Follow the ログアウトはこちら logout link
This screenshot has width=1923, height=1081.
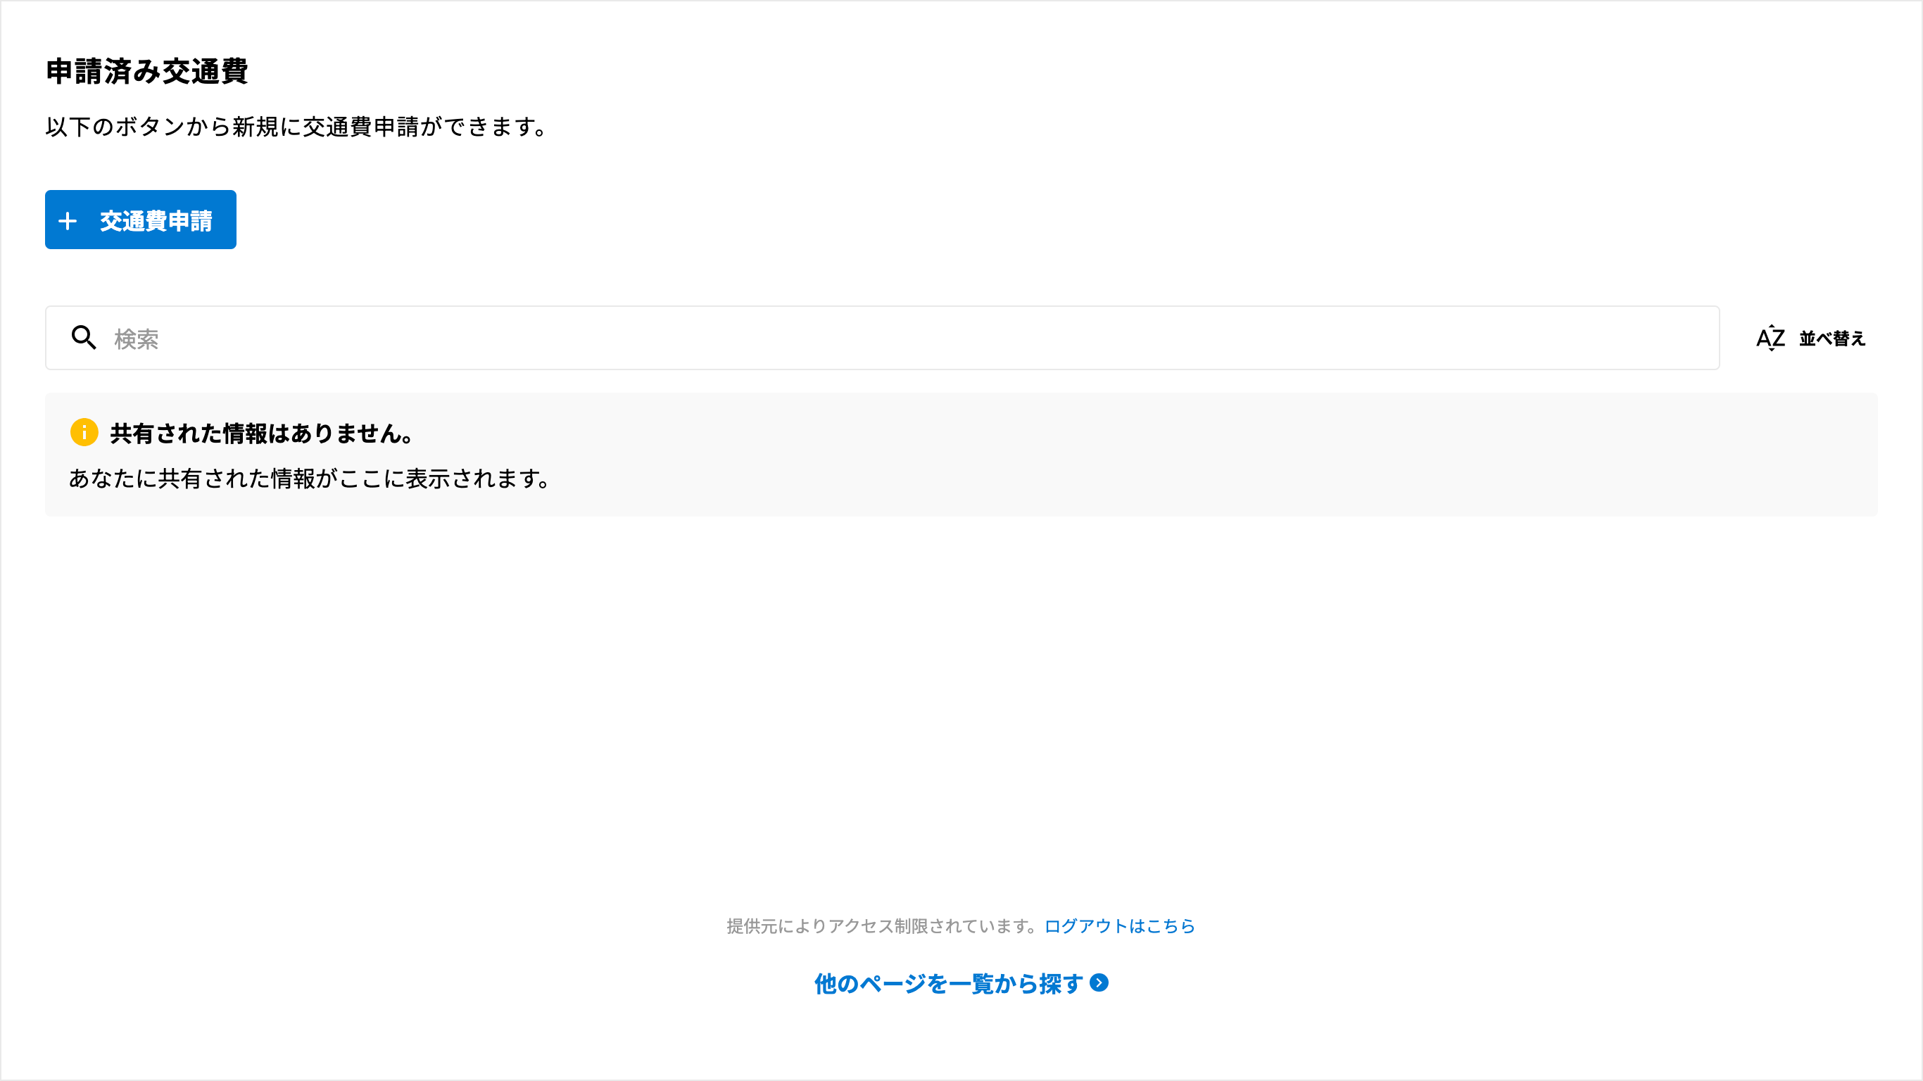click(x=1119, y=926)
